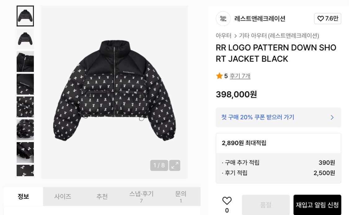Click the 레스트앤레크레이션 brand name
Screen dimensions: 349x215
coord(260,19)
